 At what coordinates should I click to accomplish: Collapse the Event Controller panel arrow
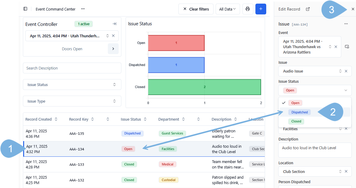pyautogui.click(x=114, y=24)
